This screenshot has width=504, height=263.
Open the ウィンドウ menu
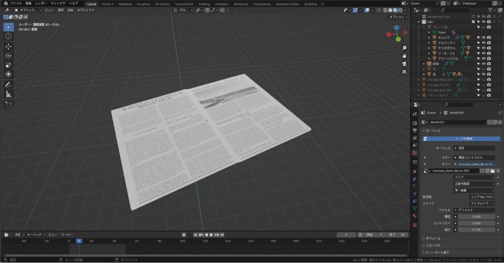pos(58,3)
